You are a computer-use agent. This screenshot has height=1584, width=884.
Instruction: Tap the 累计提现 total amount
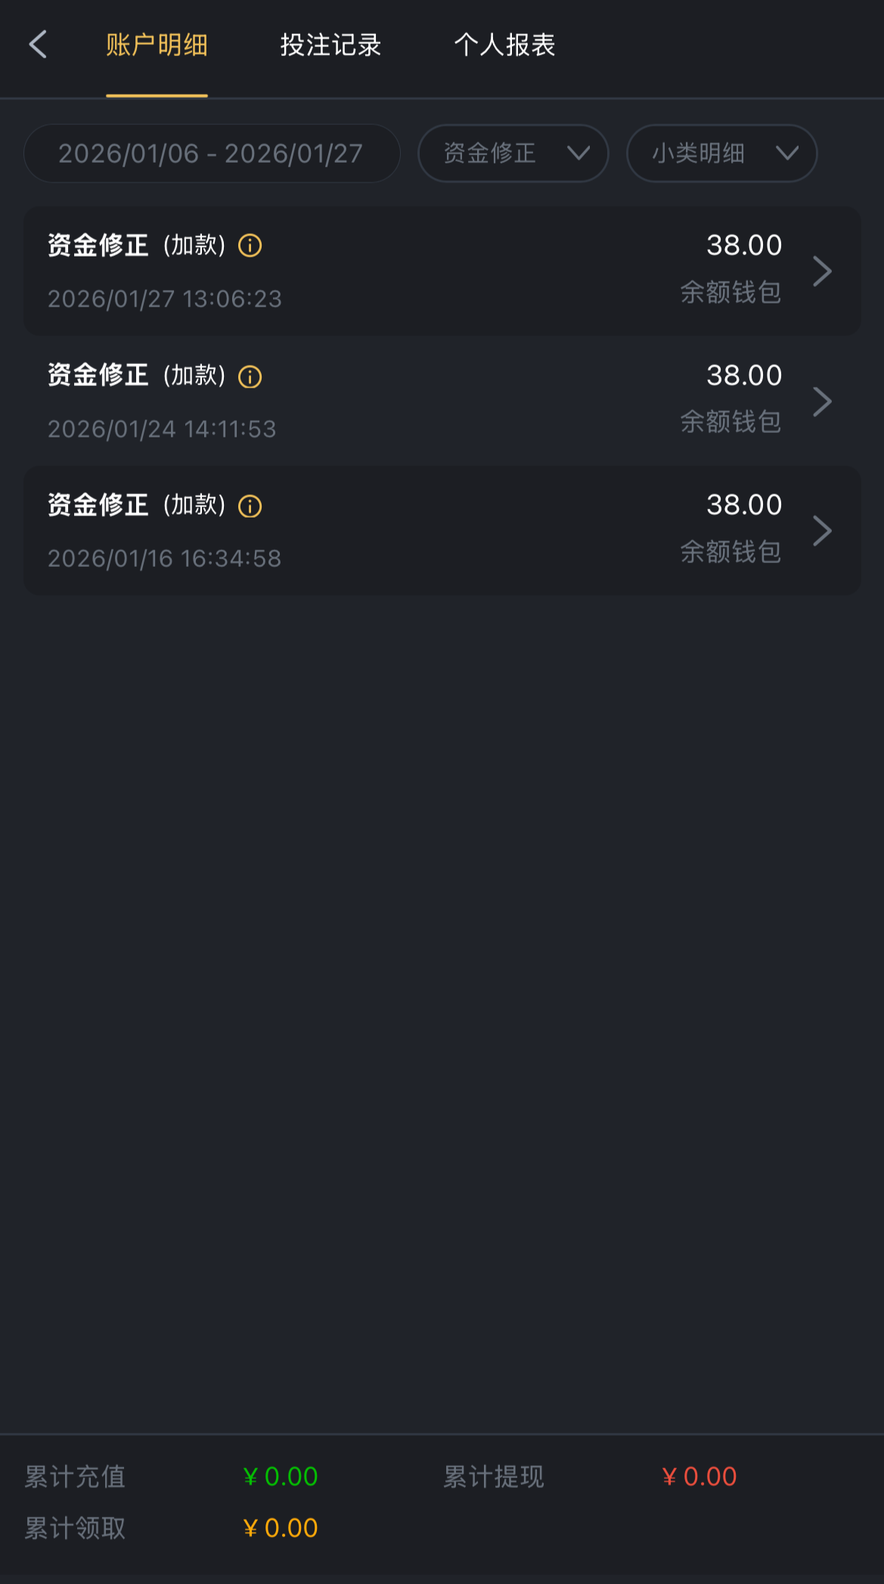point(699,1477)
